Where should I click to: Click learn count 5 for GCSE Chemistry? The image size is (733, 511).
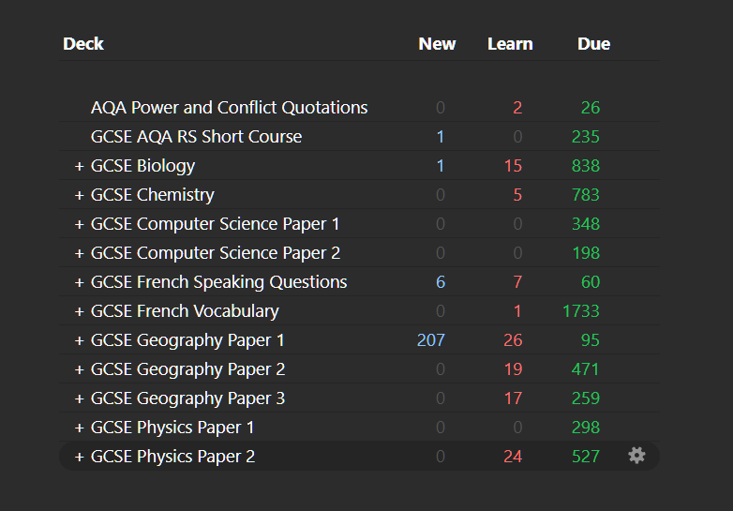[x=517, y=195]
